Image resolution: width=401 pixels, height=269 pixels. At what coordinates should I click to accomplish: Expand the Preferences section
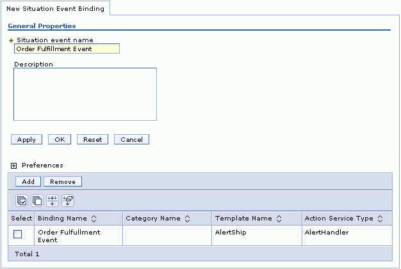point(13,165)
